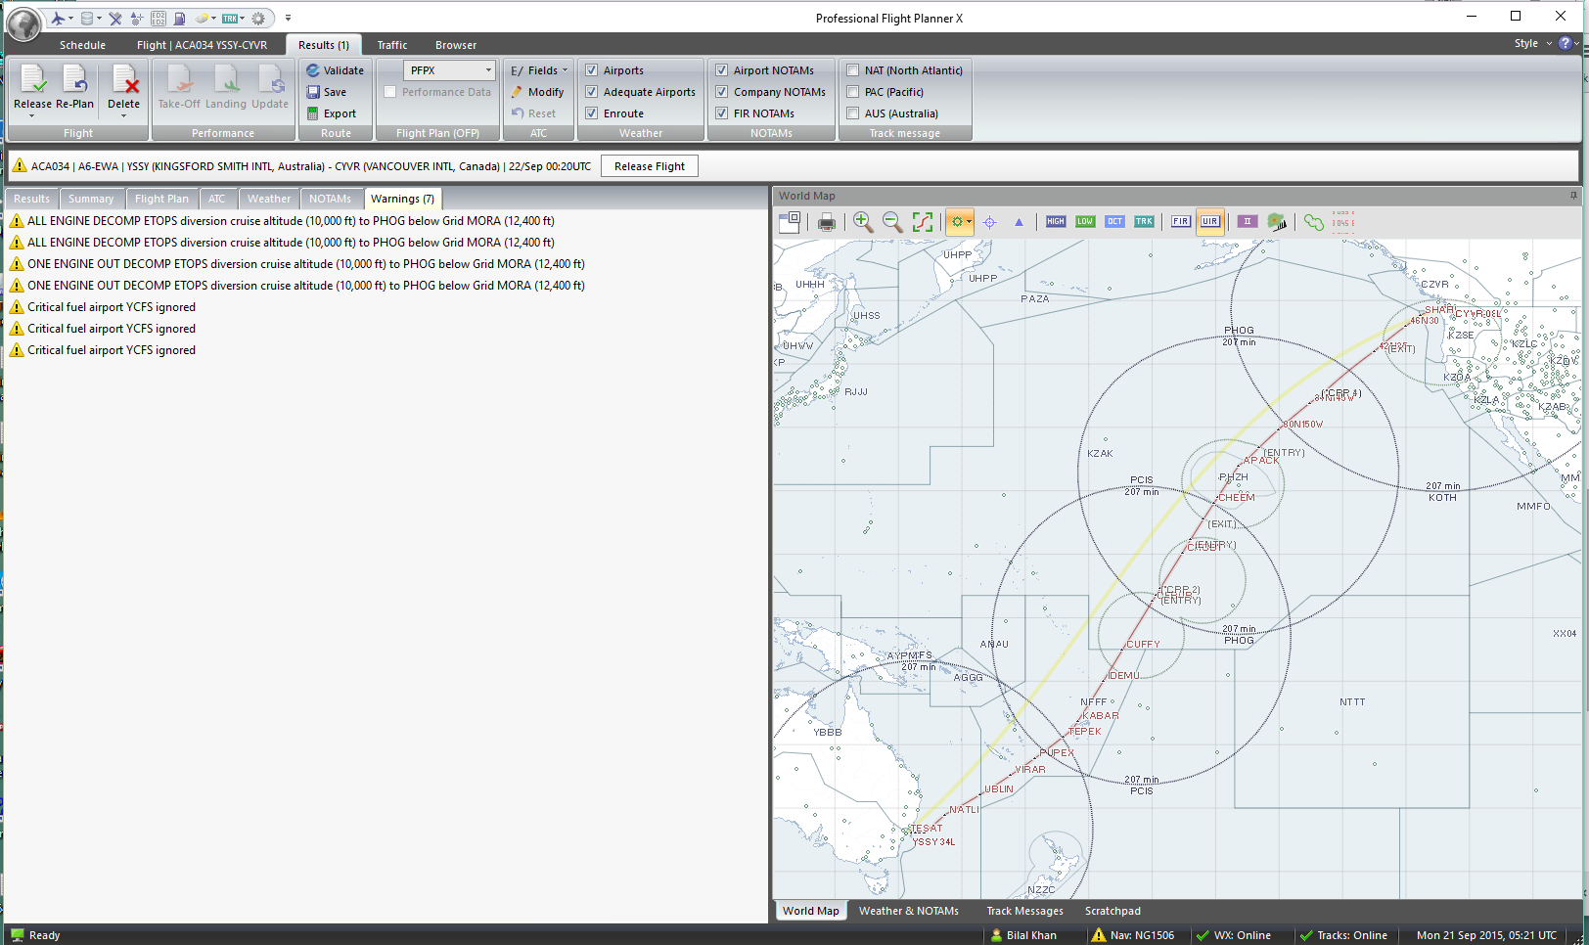
Task: Uncheck Company NOTAMs checkbox
Action: coord(721,92)
